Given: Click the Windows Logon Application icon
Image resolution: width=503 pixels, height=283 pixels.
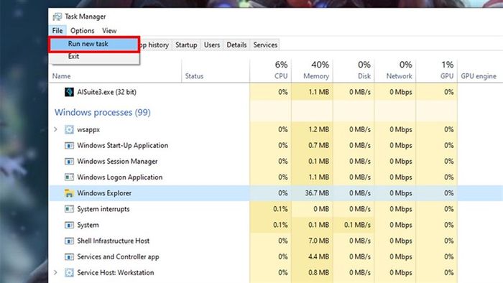Looking at the screenshot, I should pos(69,177).
